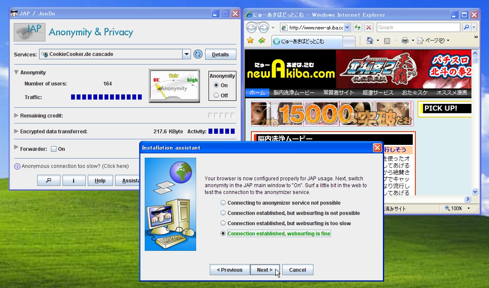
Task: Click the compact view icon button in JAP
Action: (x=49, y=180)
